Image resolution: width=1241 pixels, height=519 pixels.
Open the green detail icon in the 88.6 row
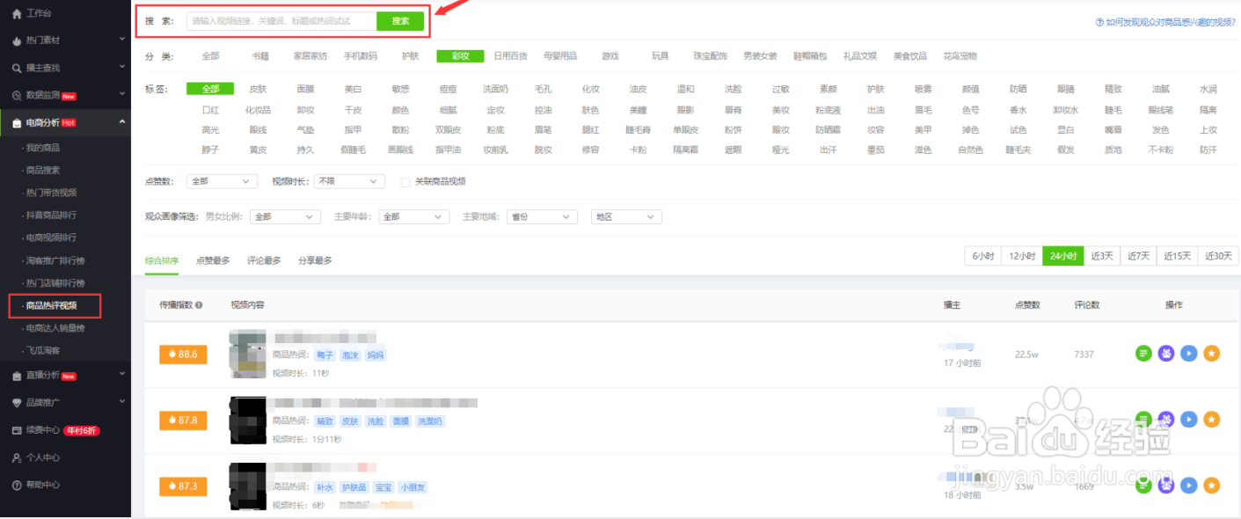point(1143,354)
